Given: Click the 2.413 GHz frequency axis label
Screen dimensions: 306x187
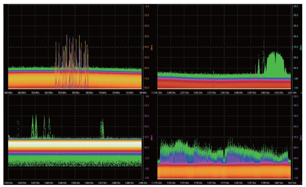Looking at the screenshot, I should 279,93.
